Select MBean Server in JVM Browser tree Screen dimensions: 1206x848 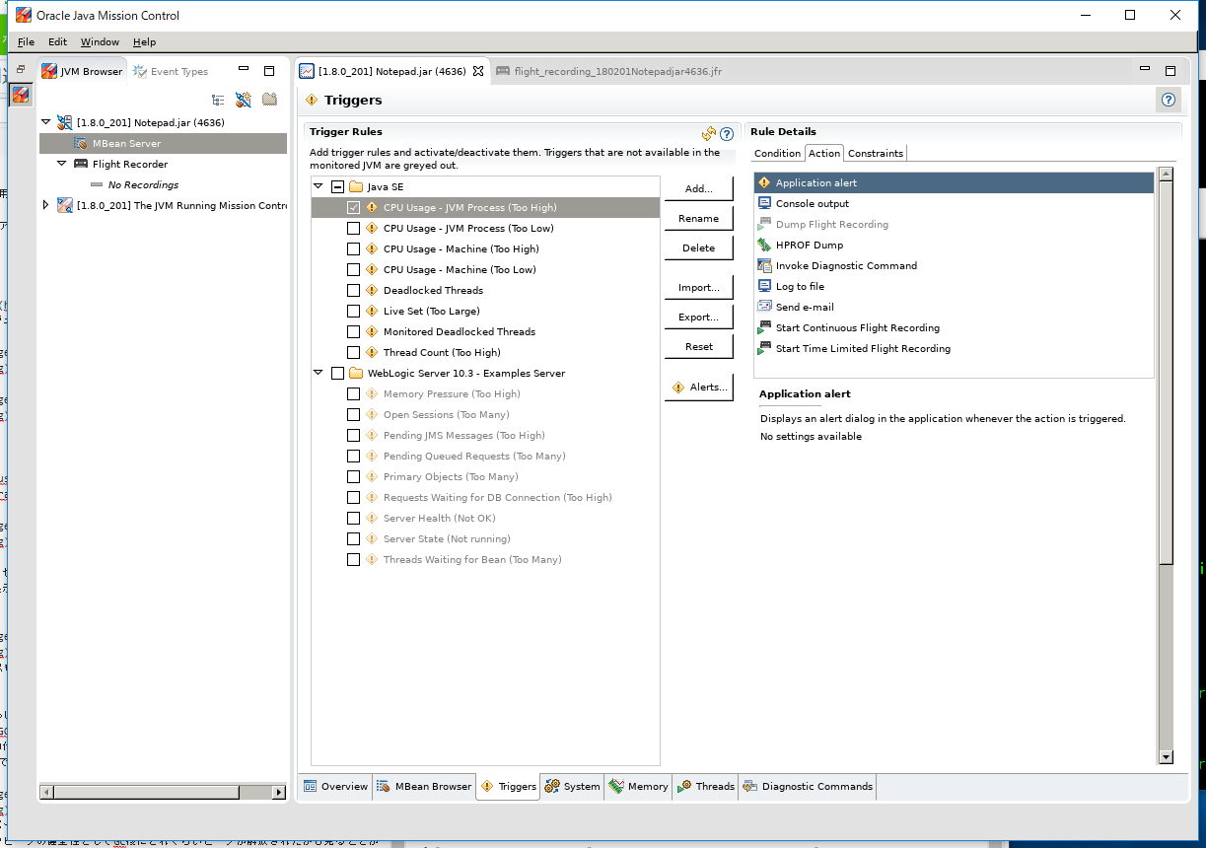pyautogui.click(x=126, y=143)
